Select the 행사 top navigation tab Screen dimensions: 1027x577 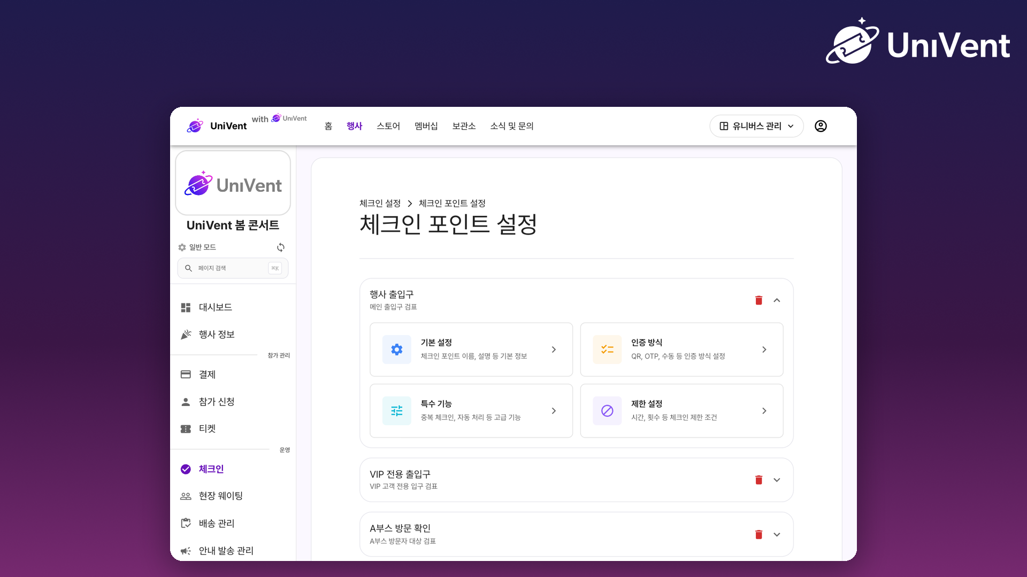click(x=354, y=126)
